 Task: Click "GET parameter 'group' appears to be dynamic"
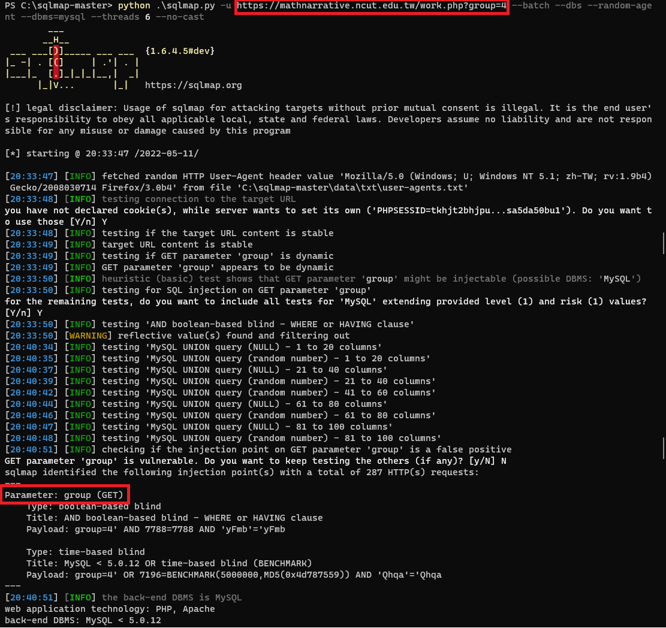coord(169,267)
